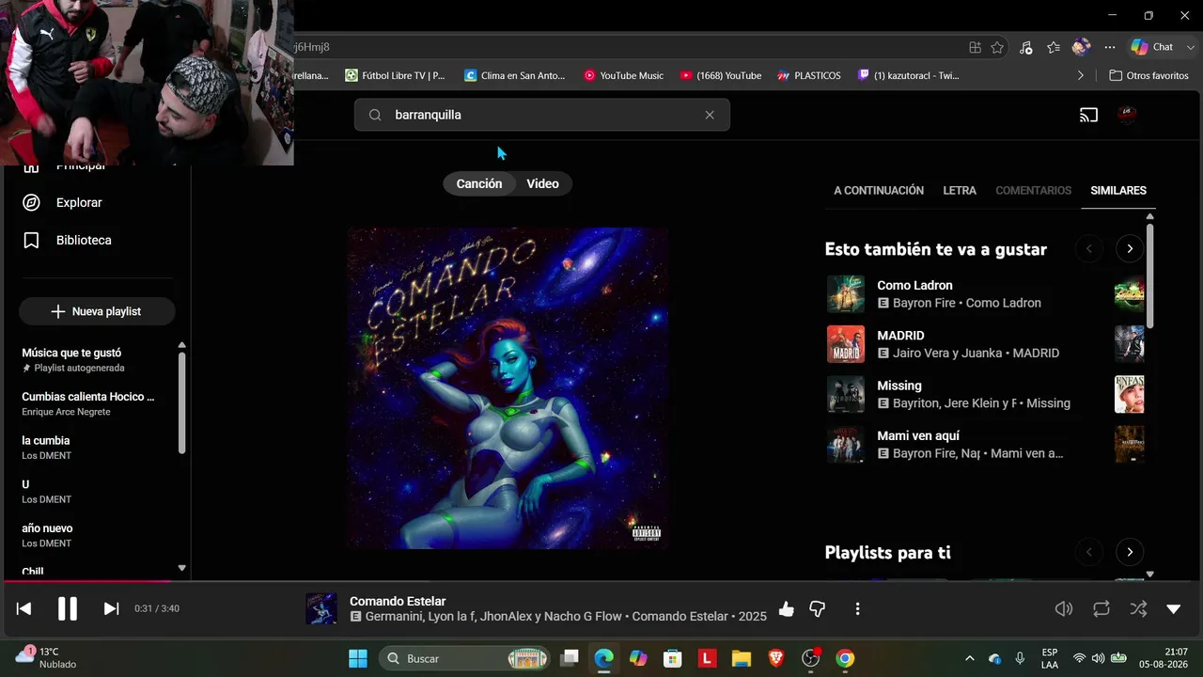Open Fútbol Libre TV bookmark
This screenshot has height=677, width=1203.
(396, 75)
